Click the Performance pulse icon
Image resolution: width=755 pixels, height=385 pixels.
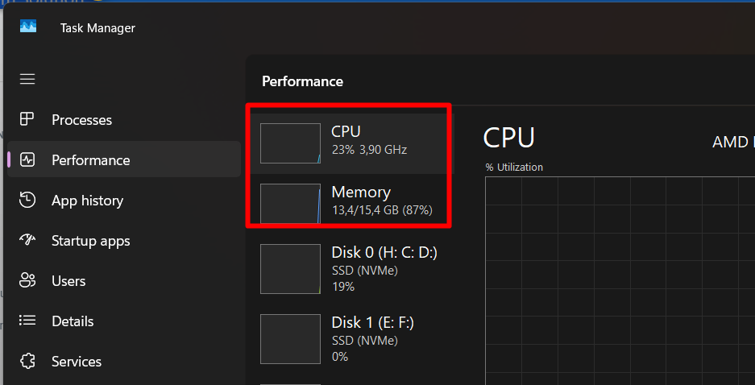[27, 159]
